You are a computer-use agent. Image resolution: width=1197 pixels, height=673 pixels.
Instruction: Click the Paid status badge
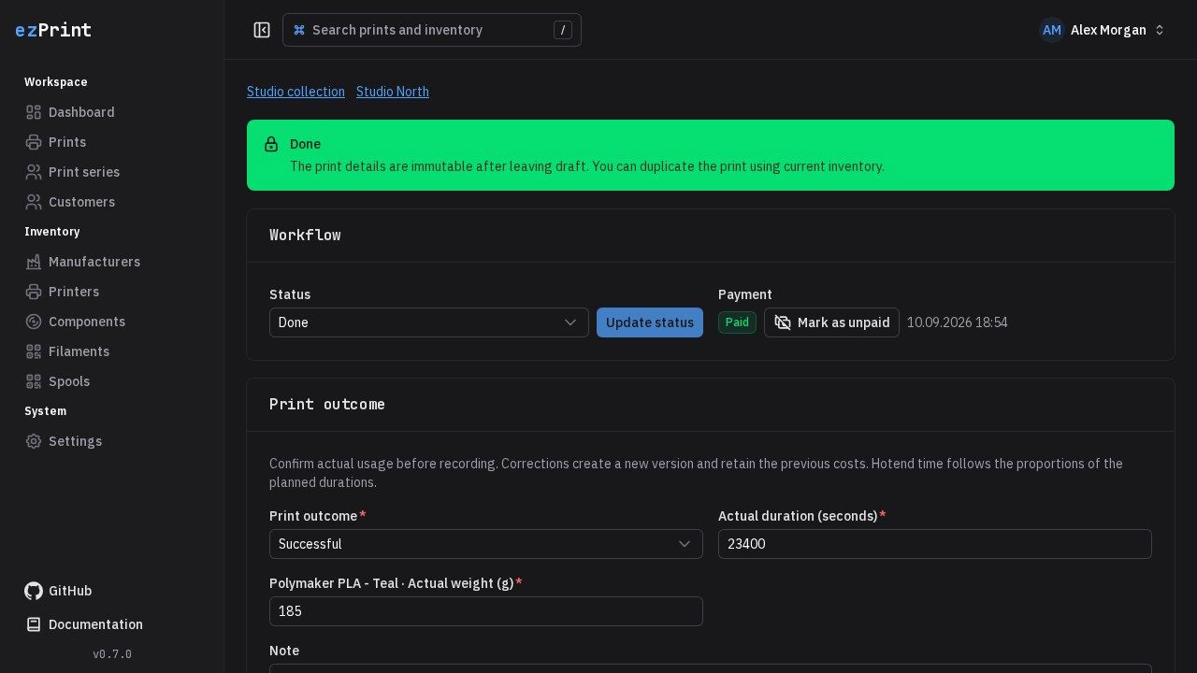pos(737,322)
